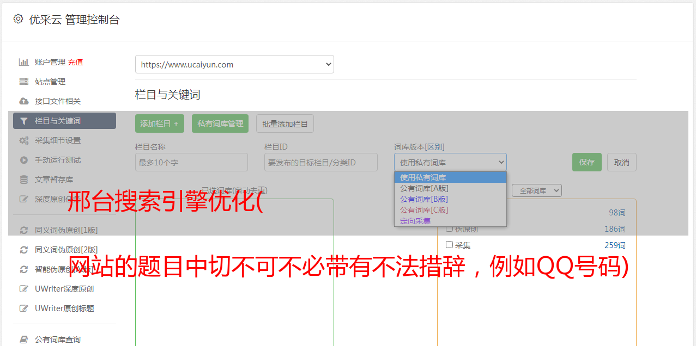
Task: Focus the 栏目ID input field
Action: pyautogui.click(x=321, y=162)
